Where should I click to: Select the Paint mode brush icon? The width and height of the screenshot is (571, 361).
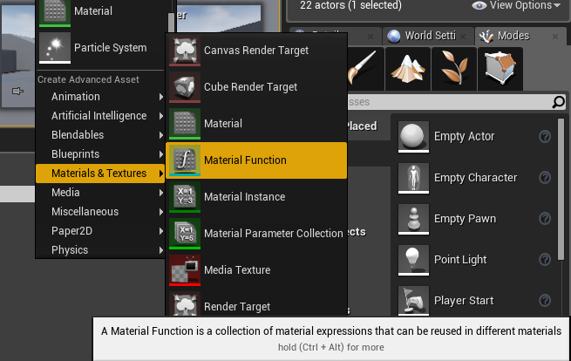pyautogui.click(x=364, y=69)
